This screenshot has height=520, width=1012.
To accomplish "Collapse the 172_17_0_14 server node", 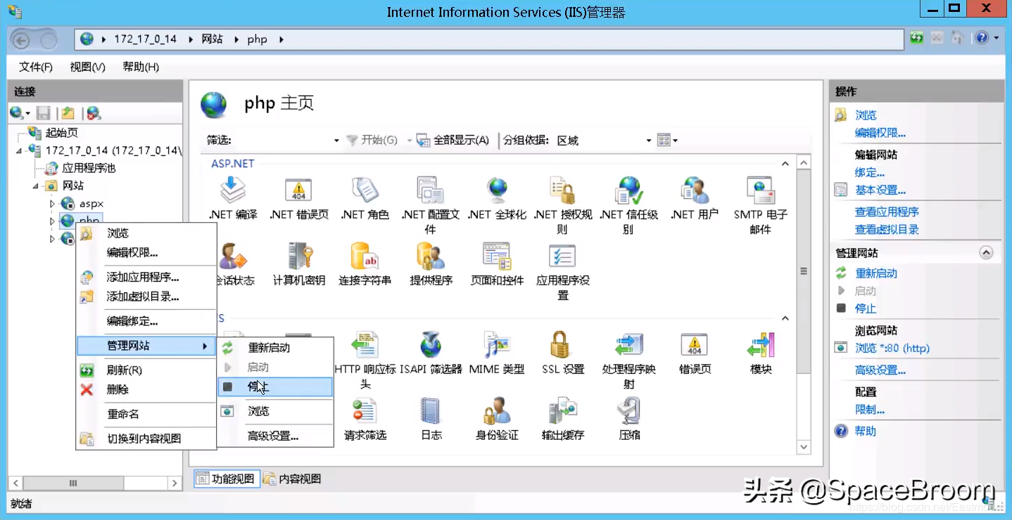I will point(19,151).
